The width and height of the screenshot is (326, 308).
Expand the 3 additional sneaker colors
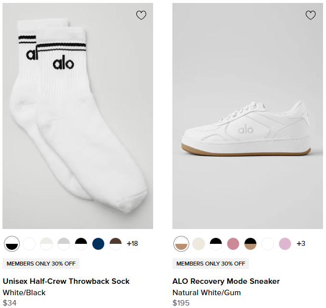[301, 243]
